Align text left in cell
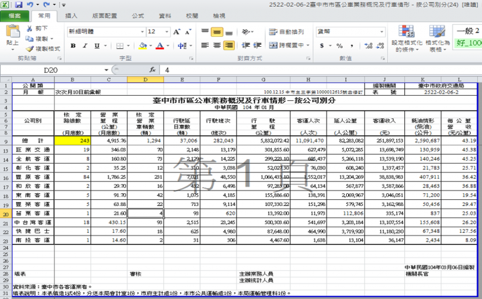This screenshot has width=482, height=299. click(205, 45)
